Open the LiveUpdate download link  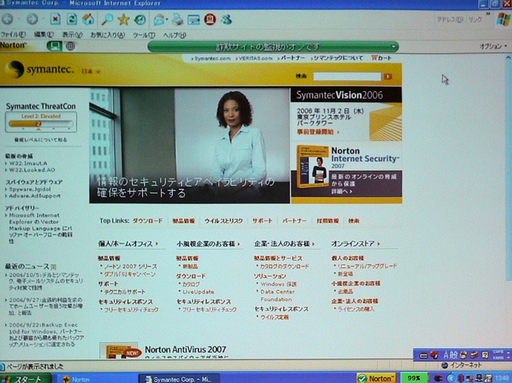click(198, 292)
